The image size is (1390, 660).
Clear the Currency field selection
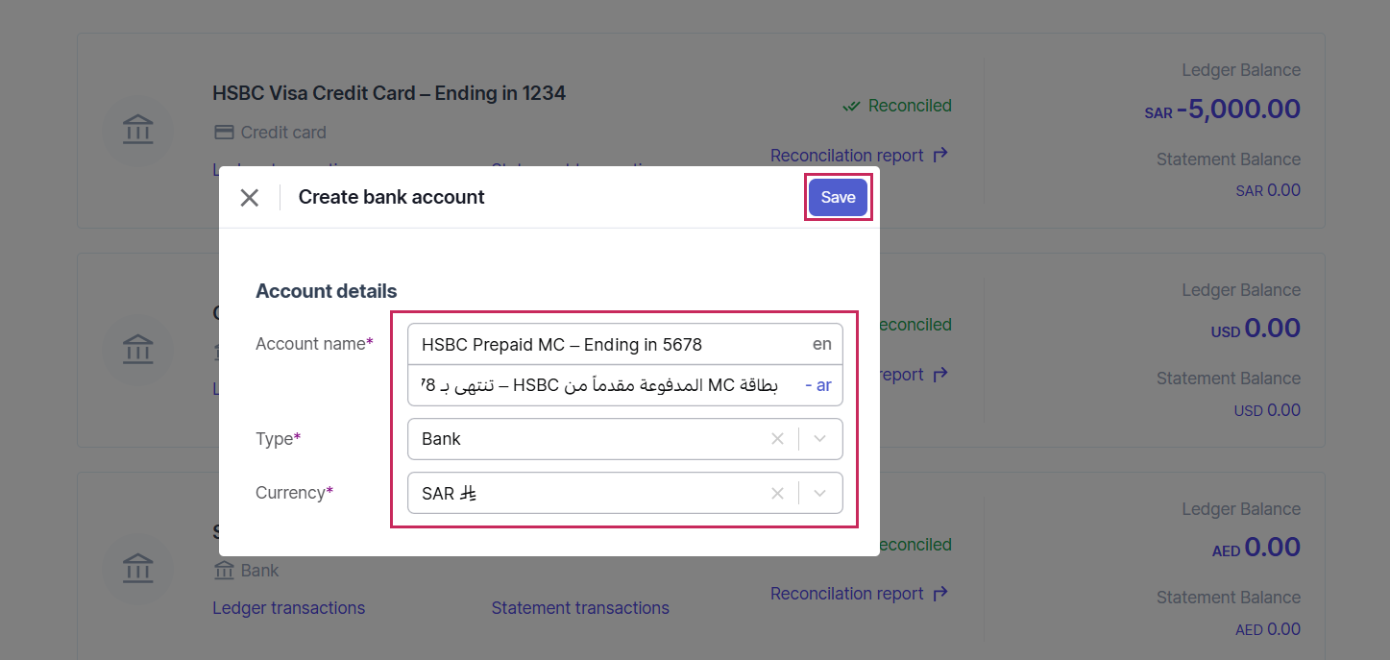pos(777,493)
